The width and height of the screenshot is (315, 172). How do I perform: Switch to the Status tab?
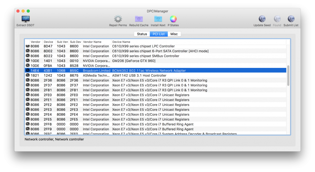pos(142,34)
